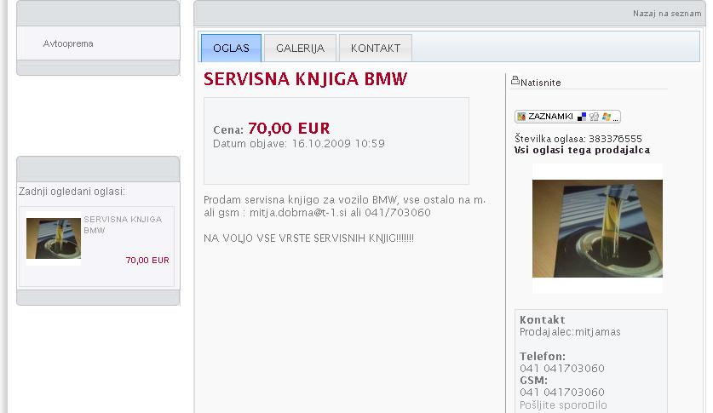Click the price 70,00 EUR in main ad
The height and width of the screenshot is (413, 713).
click(x=289, y=128)
